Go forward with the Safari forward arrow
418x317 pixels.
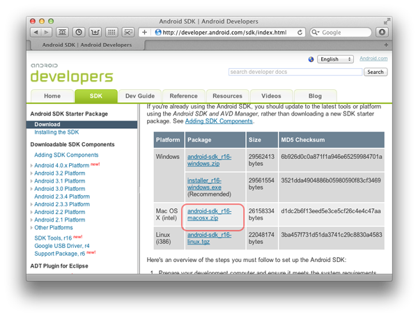click(x=47, y=32)
